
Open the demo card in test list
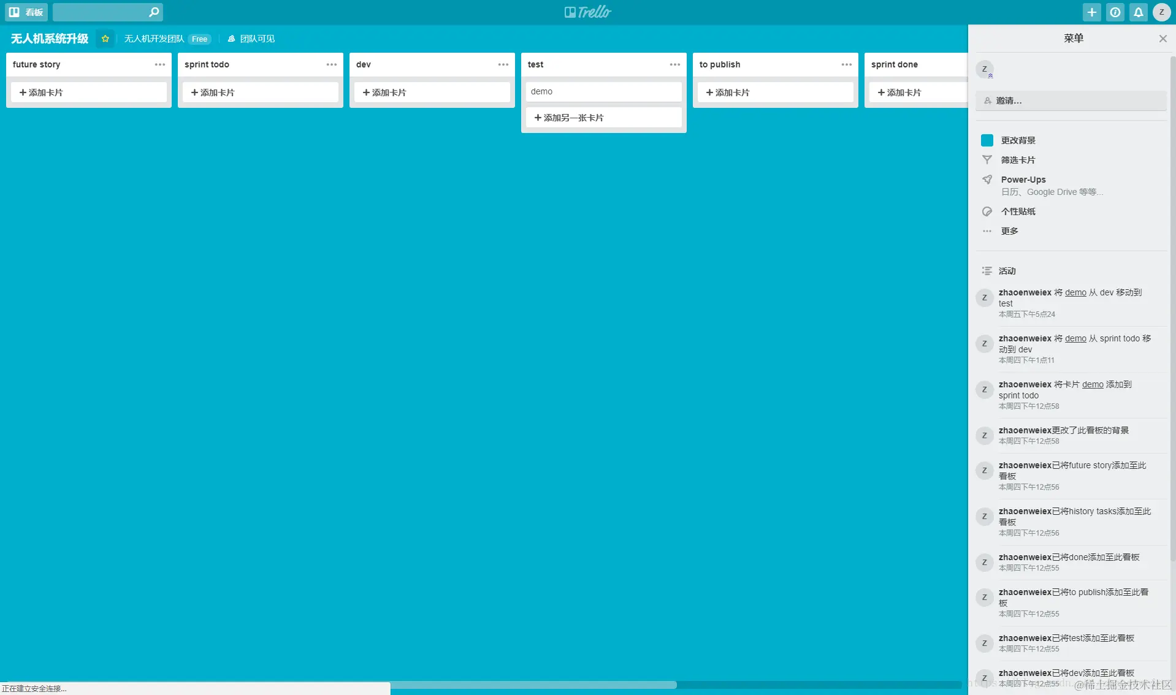[x=604, y=91]
